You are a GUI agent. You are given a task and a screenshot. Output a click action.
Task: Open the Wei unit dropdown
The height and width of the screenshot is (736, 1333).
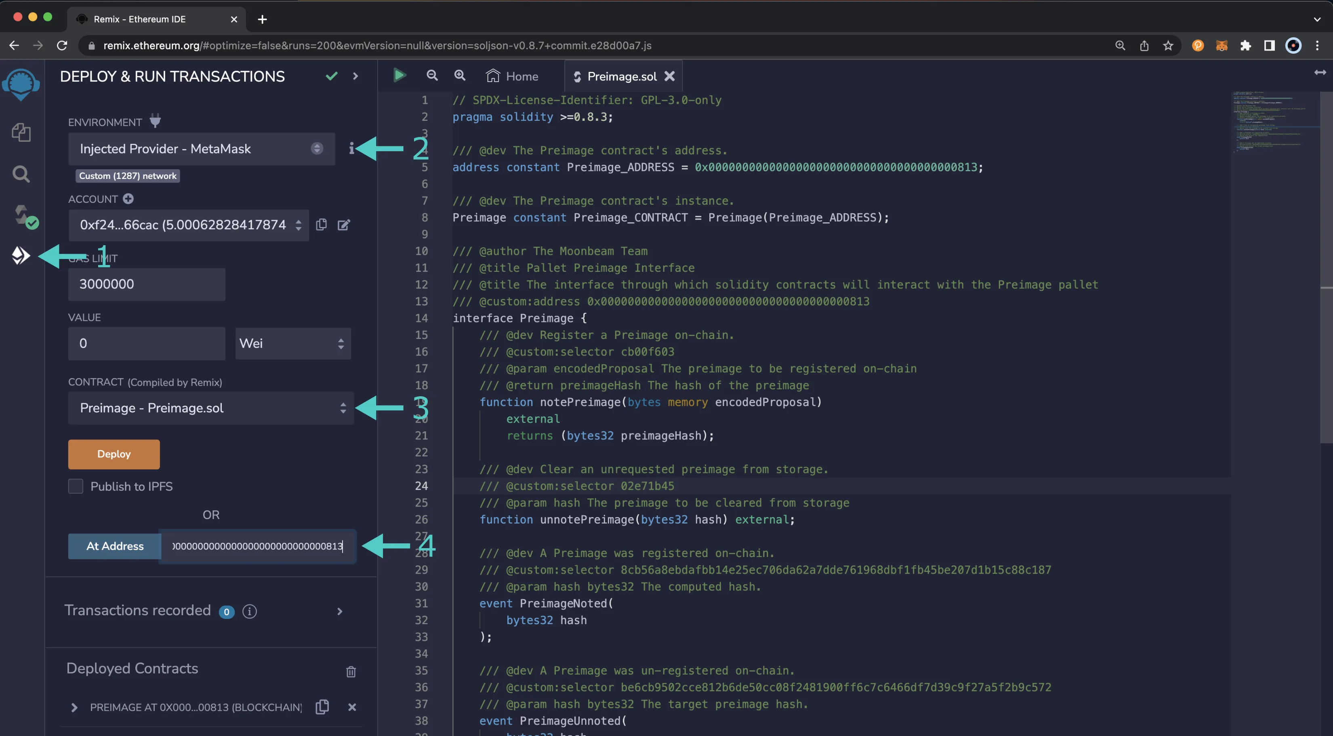293,343
